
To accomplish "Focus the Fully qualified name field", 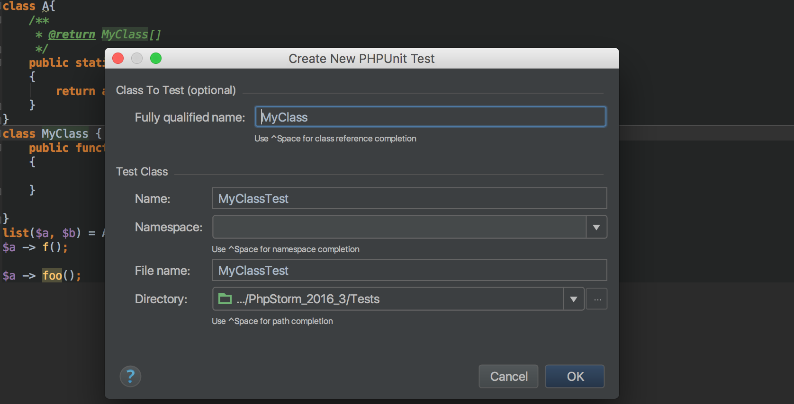I will point(430,117).
